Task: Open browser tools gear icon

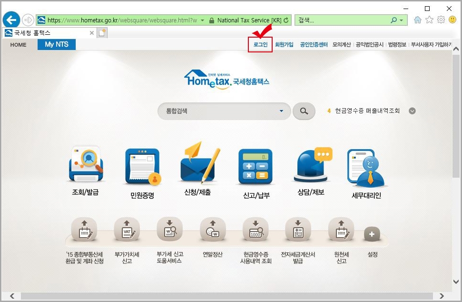Action: [x=441, y=20]
